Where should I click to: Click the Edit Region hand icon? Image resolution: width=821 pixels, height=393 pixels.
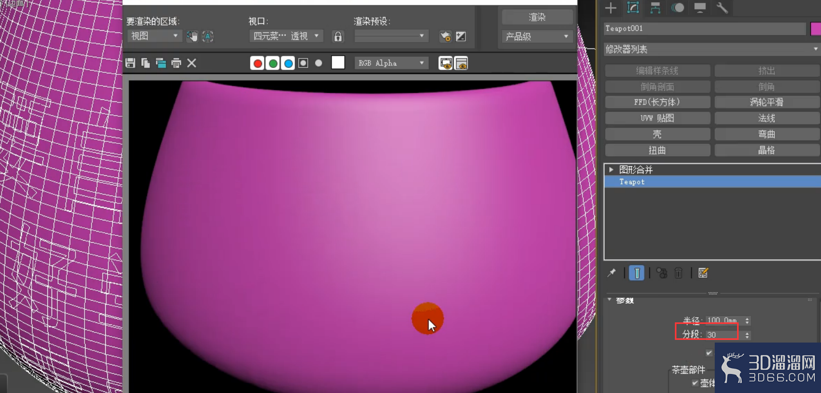point(192,36)
